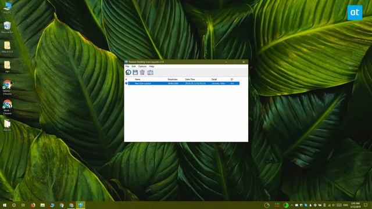Click the Cortana circle on the taskbar
Screen dimensions: 372x209
[x=14, y=205]
